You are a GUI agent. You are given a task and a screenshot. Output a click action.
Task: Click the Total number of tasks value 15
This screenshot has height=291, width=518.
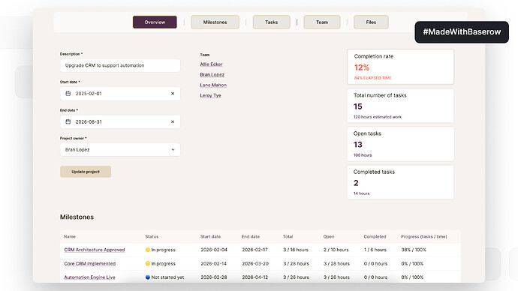tap(358, 106)
